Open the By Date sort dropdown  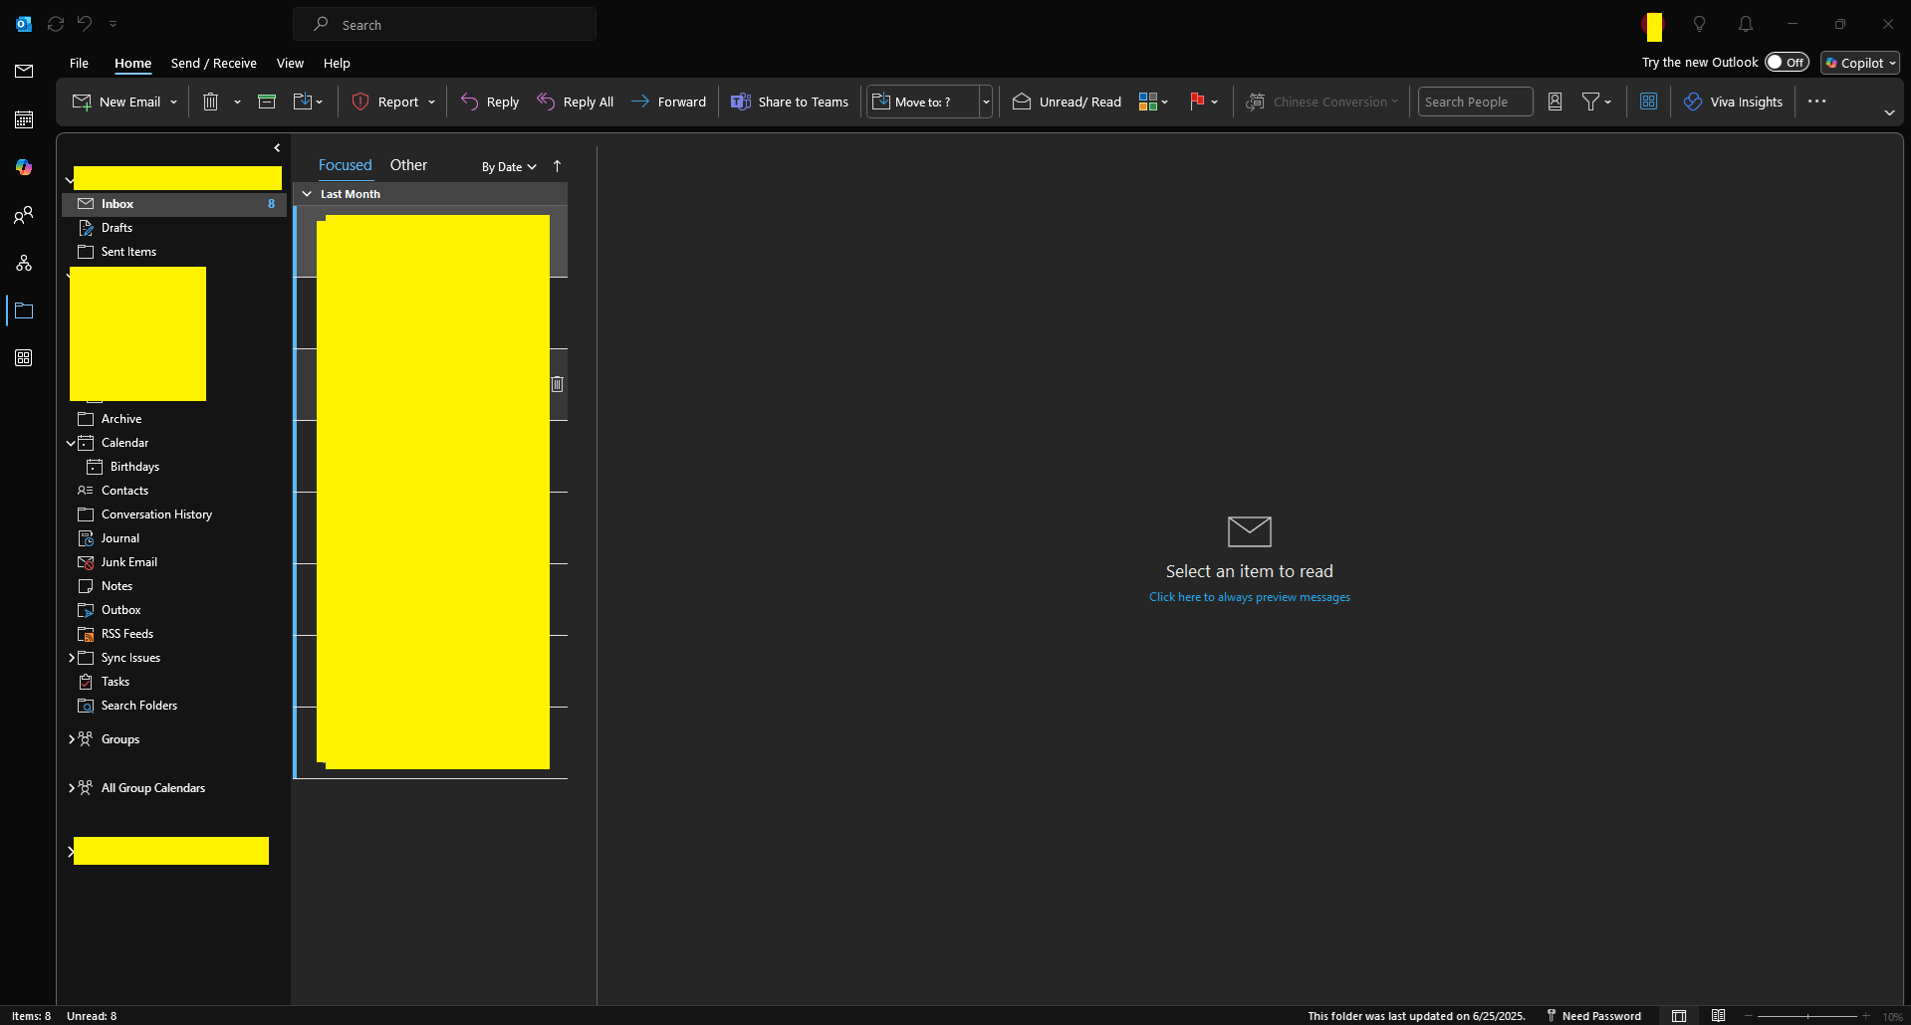(509, 166)
